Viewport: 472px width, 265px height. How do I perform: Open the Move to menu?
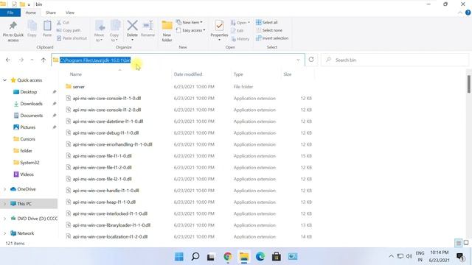click(x=100, y=31)
